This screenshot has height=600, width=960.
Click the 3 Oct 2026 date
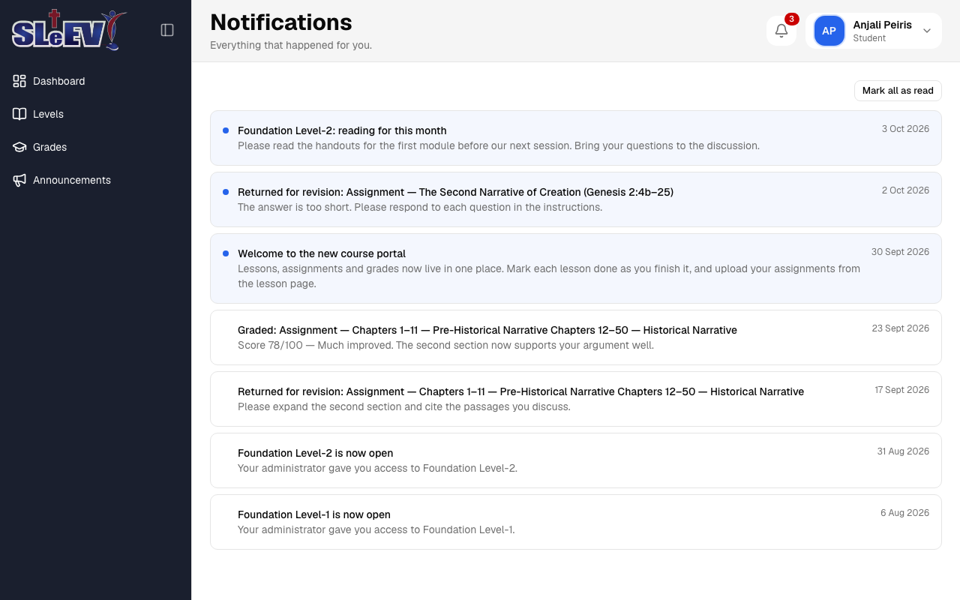tap(905, 129)
